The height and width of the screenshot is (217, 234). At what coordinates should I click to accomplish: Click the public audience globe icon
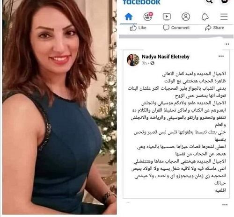(152, 63)
